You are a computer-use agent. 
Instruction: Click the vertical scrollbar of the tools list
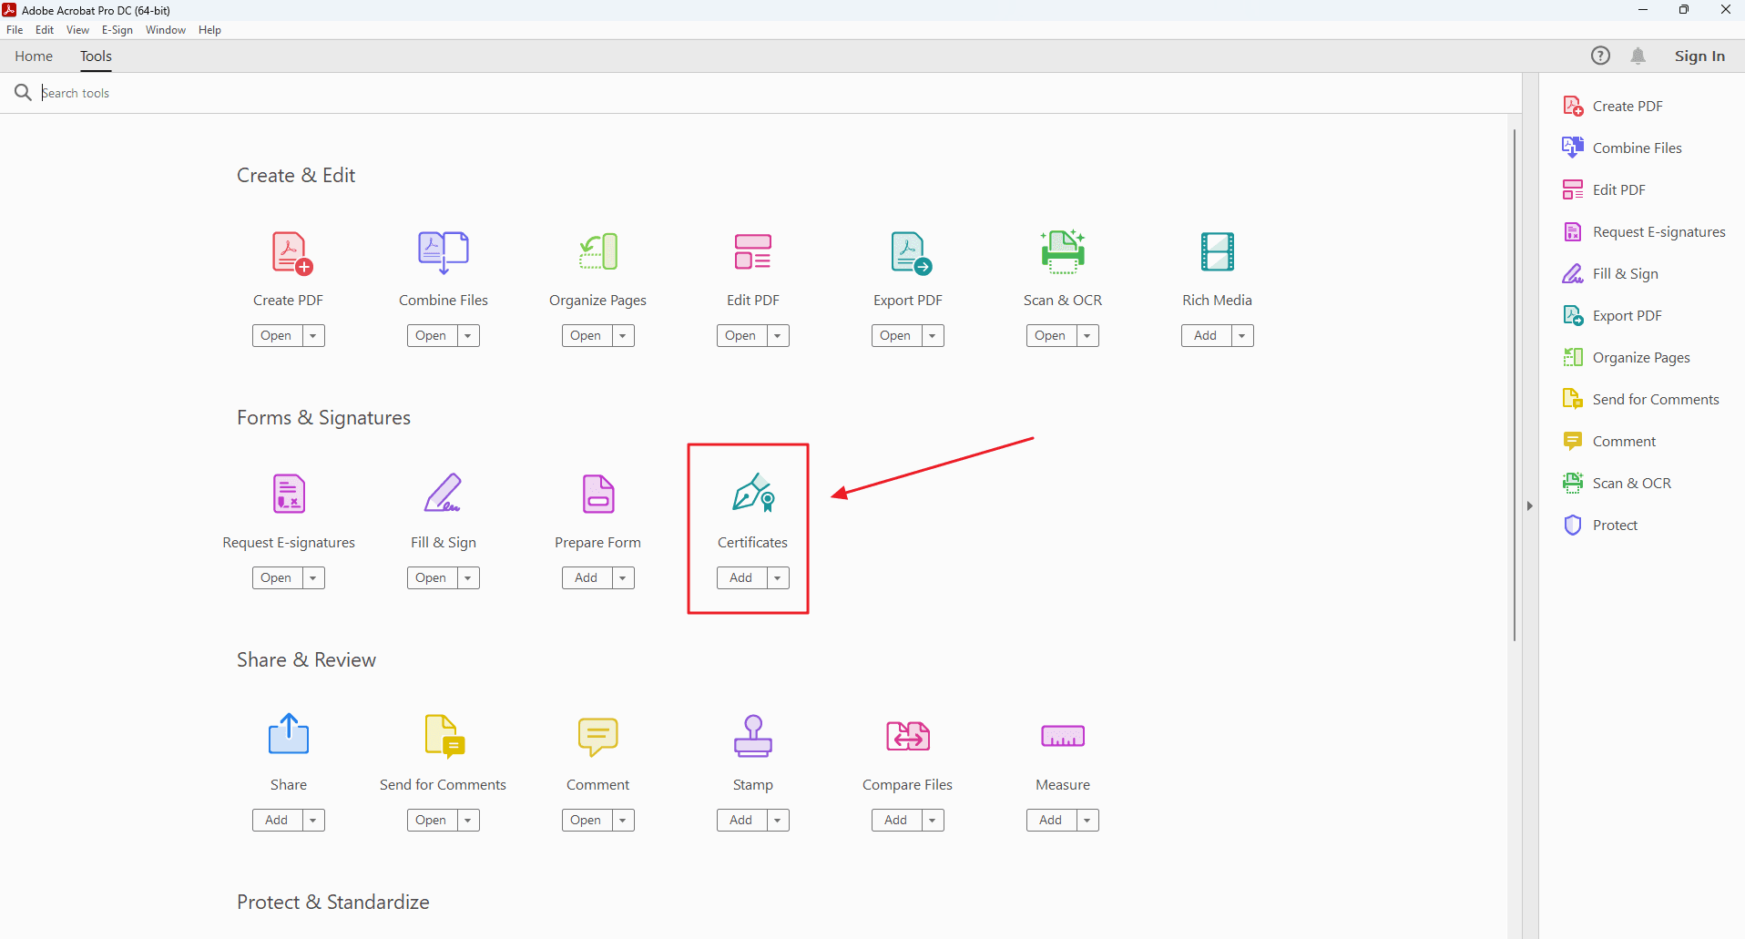(1515, 384)
